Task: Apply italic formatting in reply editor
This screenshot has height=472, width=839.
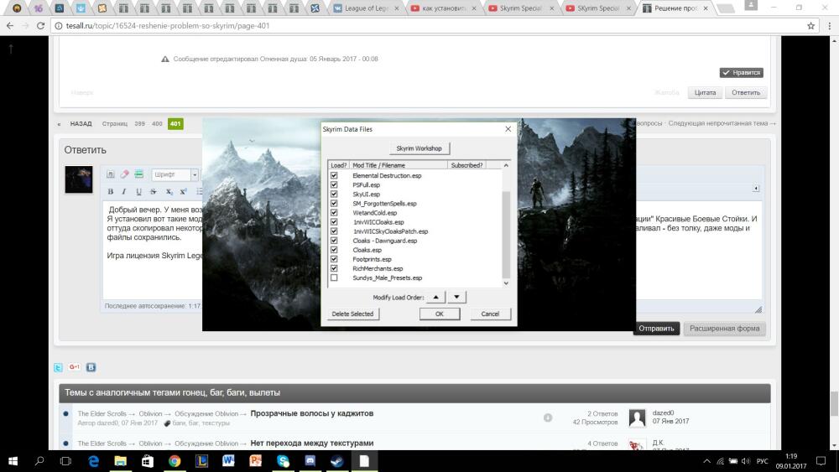Action: coord(123,191)
